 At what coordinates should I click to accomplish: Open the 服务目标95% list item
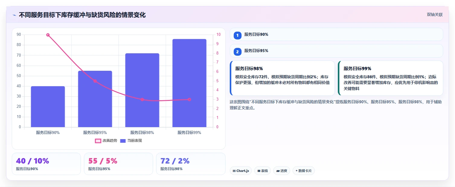[x=336, y=51]
